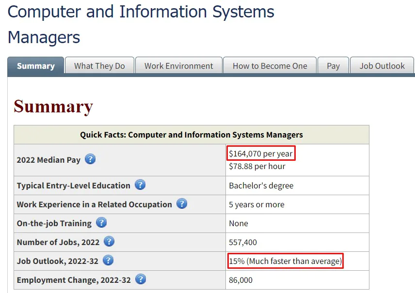Open the Job Outlook tab

(x=382, y=65)
